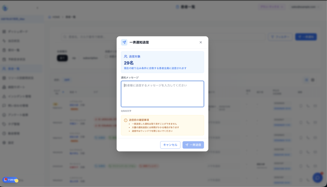Select the blue filter chip above the table
The height and width of the screenshot is (187, 327).
67,80
